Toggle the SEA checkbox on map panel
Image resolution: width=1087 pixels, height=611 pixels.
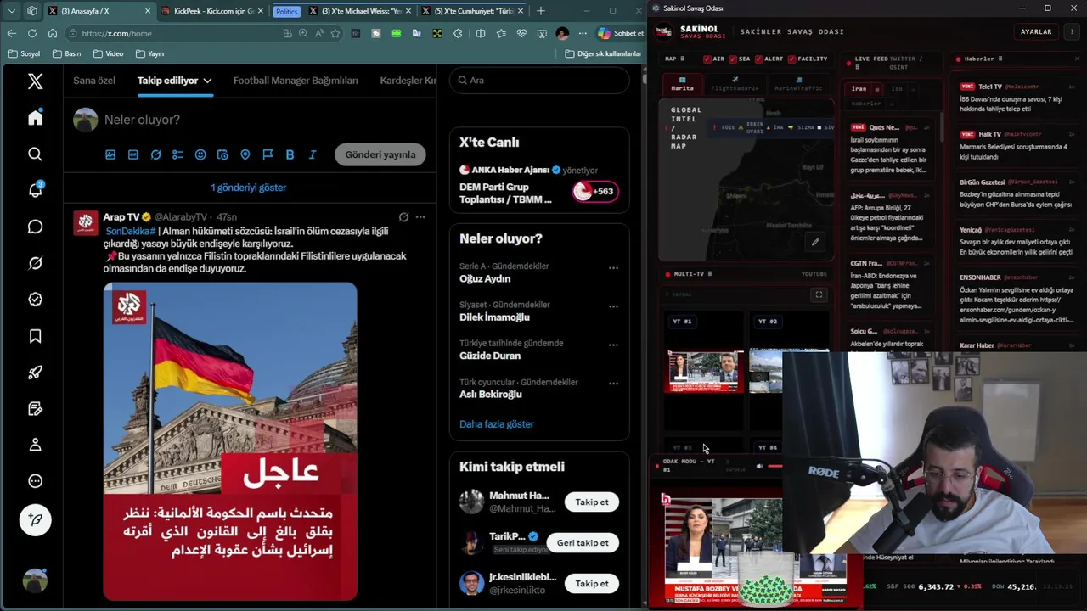(732, 59)
